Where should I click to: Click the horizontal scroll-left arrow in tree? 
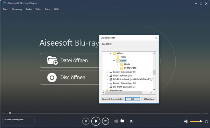click(x=104, y=93)
